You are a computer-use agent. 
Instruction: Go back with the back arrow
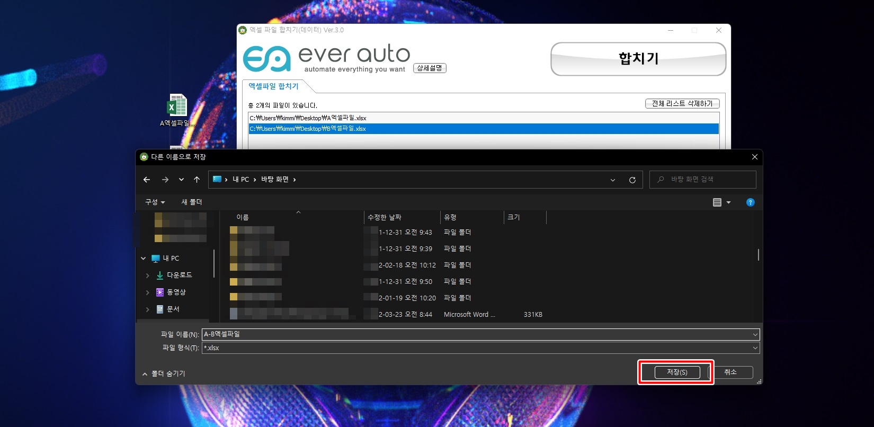click(147, 180)
